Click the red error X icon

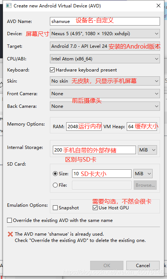click(x=10, y=234)
